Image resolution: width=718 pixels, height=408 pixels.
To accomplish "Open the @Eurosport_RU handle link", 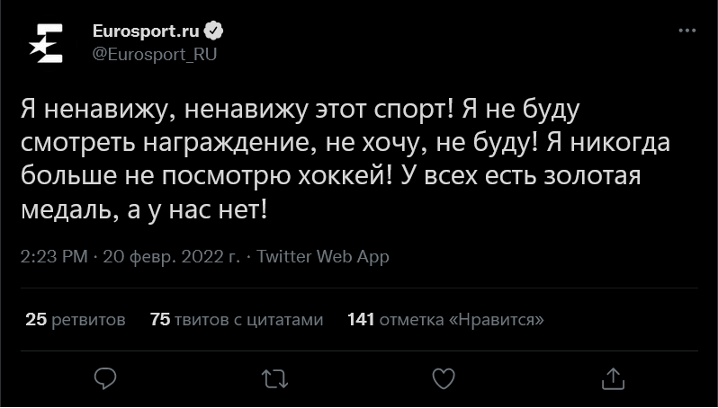I will tap(155, 53).
